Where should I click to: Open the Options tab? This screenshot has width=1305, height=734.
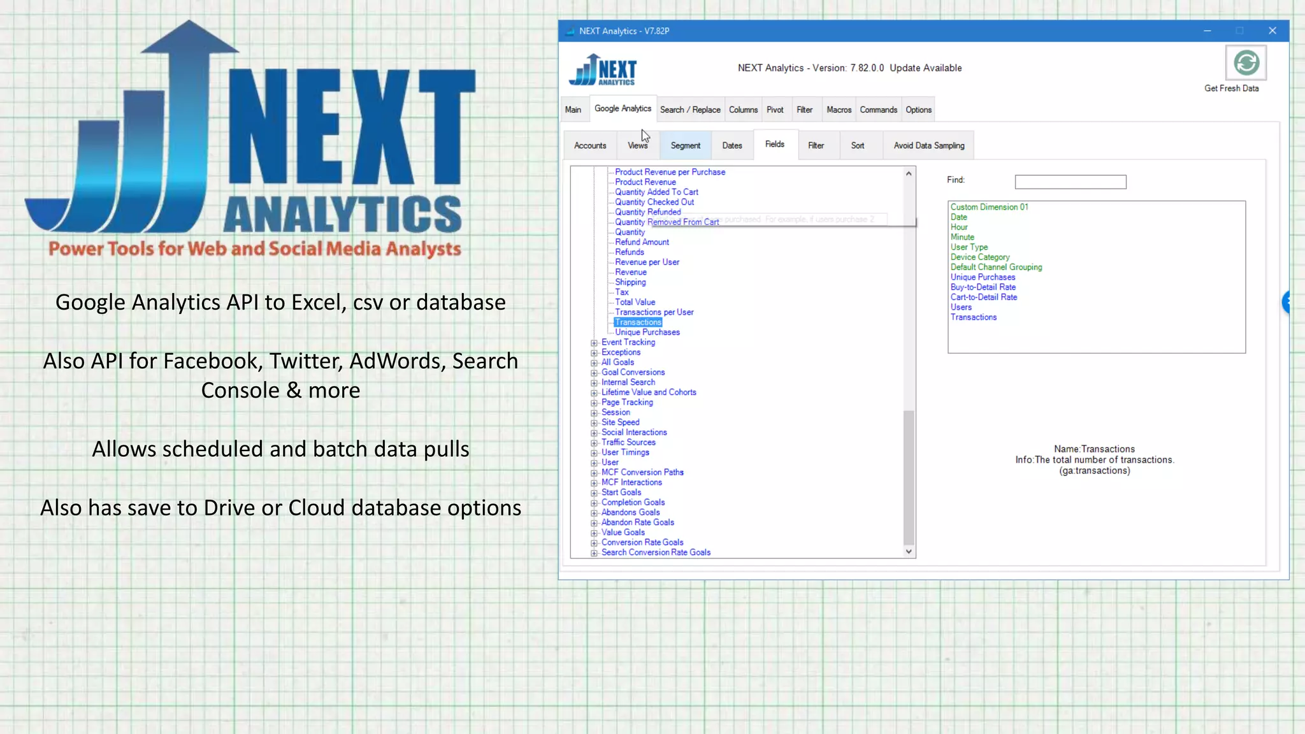(x=918, y=110)
